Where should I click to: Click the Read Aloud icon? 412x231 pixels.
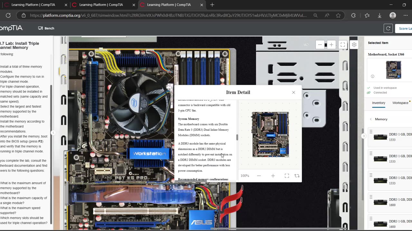pyautogui.click(x=327, y=15)
